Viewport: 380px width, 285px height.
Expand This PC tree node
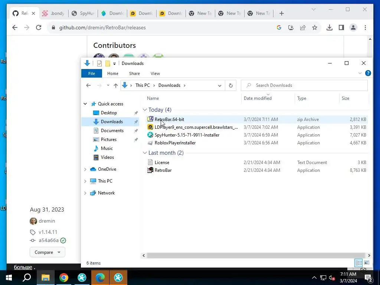(85, 181)
